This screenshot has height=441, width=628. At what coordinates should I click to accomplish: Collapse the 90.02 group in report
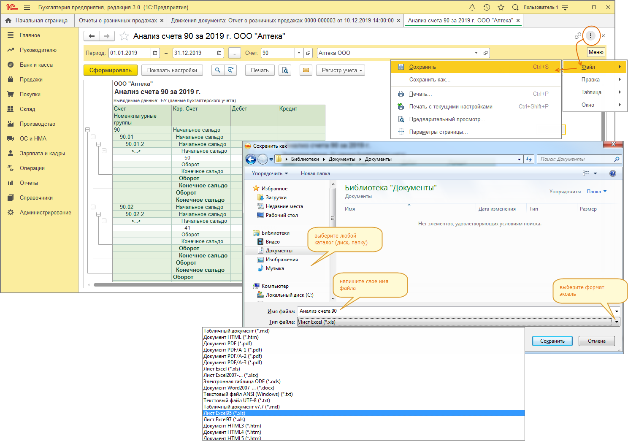[x=93, y=207]
